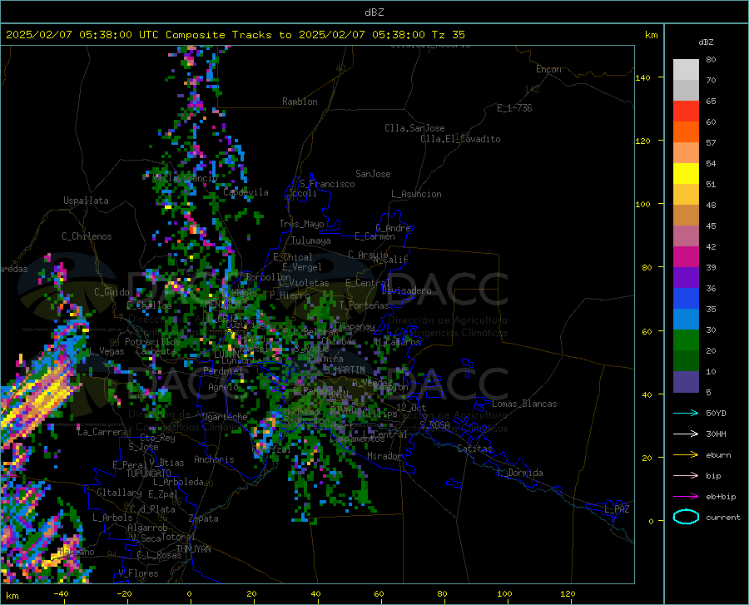This screenshot has height=605, width=749.
Task: Click the magenta eb+bip arrow in legend
Action: point(686,497)
